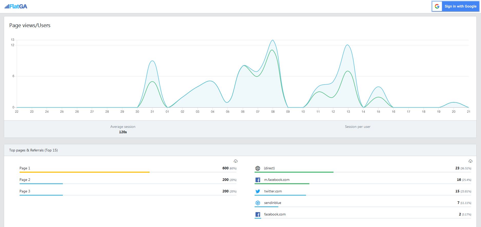Viewport: 481px width, 227px height.
Task: Select the Page 2 row label
Action: click(25, 180)
